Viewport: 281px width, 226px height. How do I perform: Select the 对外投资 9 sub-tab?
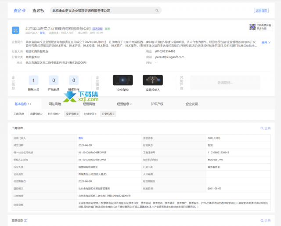coord(90,114)
